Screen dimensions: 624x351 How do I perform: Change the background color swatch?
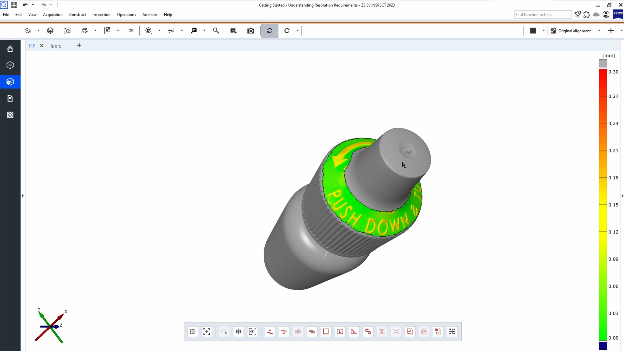tap(533, 31)
